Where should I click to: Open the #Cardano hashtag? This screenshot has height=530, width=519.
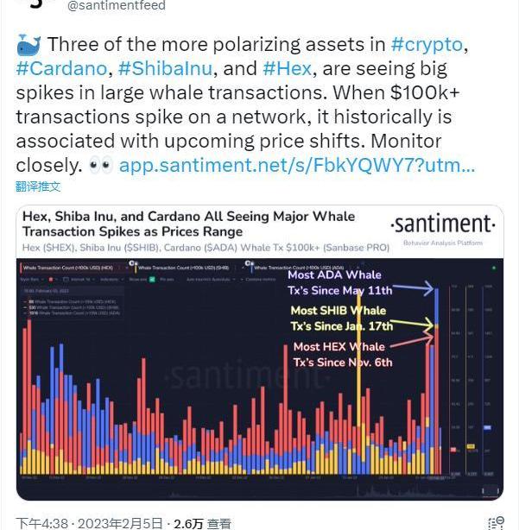(x=60, y=69)
